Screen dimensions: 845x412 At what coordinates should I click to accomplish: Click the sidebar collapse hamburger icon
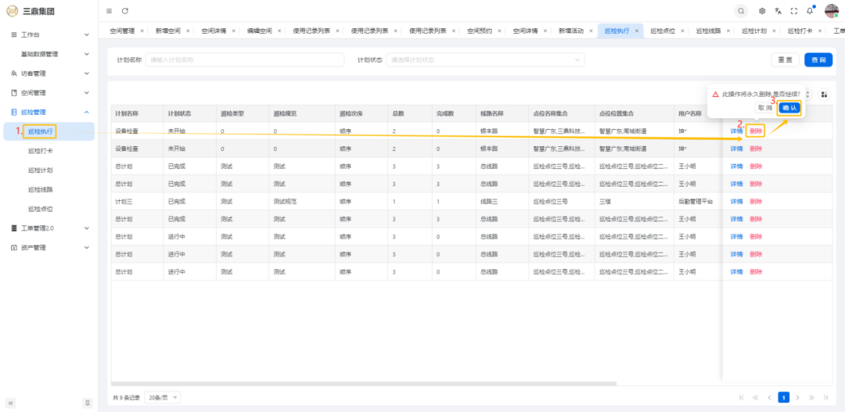[x=109, y=11]
